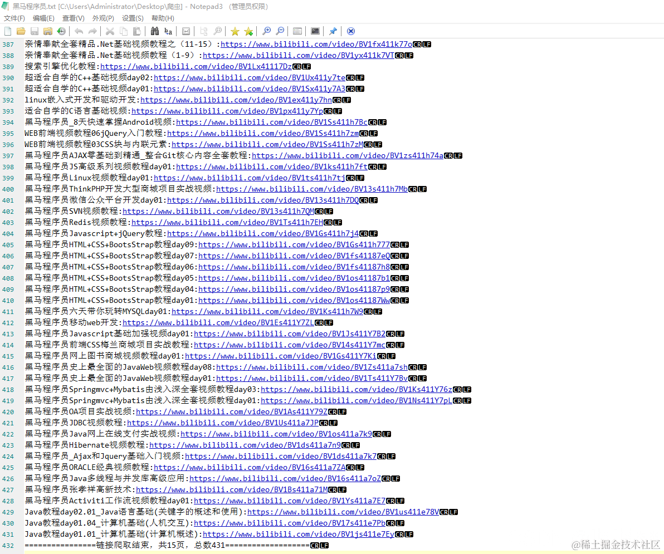Screen dimensions: 664x554
Task: Click text '黑马程序员六天带你玩转MYSQLday01'
Action: pyautogui.click(x=96, y=311)
